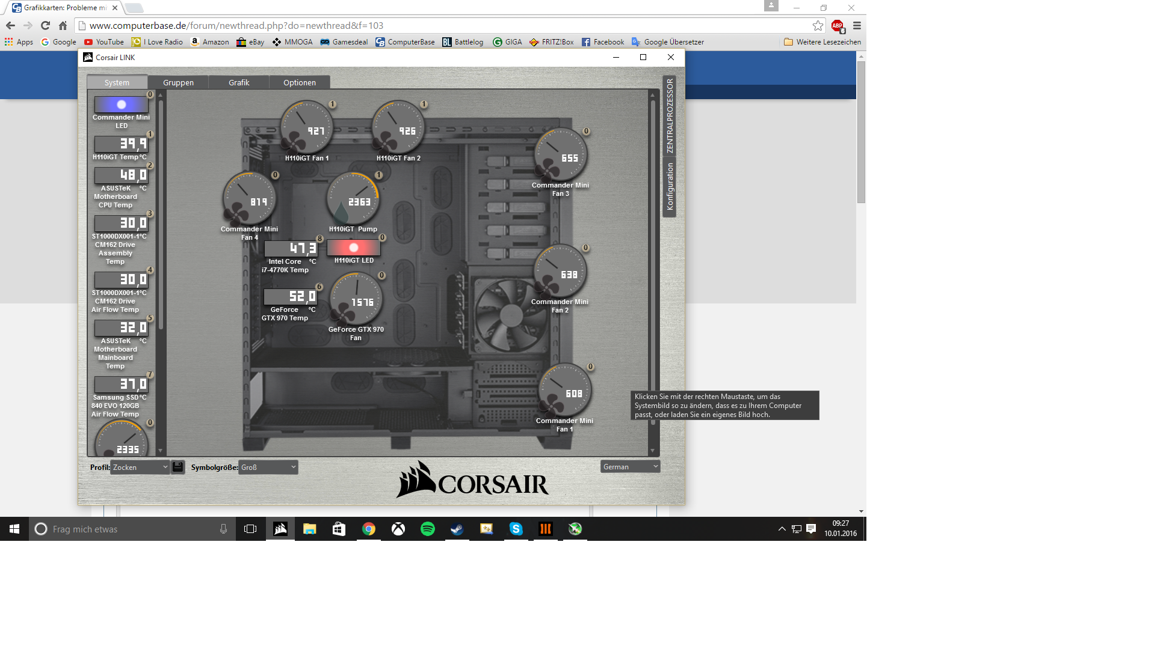Close the Grafikkarten browser tab
Image resolution: width=1154 pixels, height=649 pixels.
[115, 8]
